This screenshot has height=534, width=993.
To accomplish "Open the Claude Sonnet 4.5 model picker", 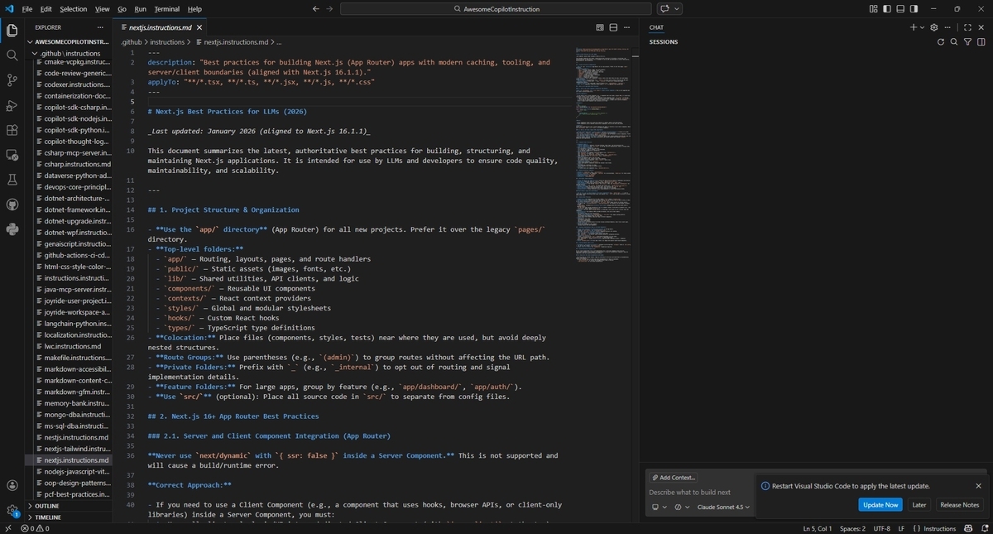I will pyautogui.click(x=724, y=508).
